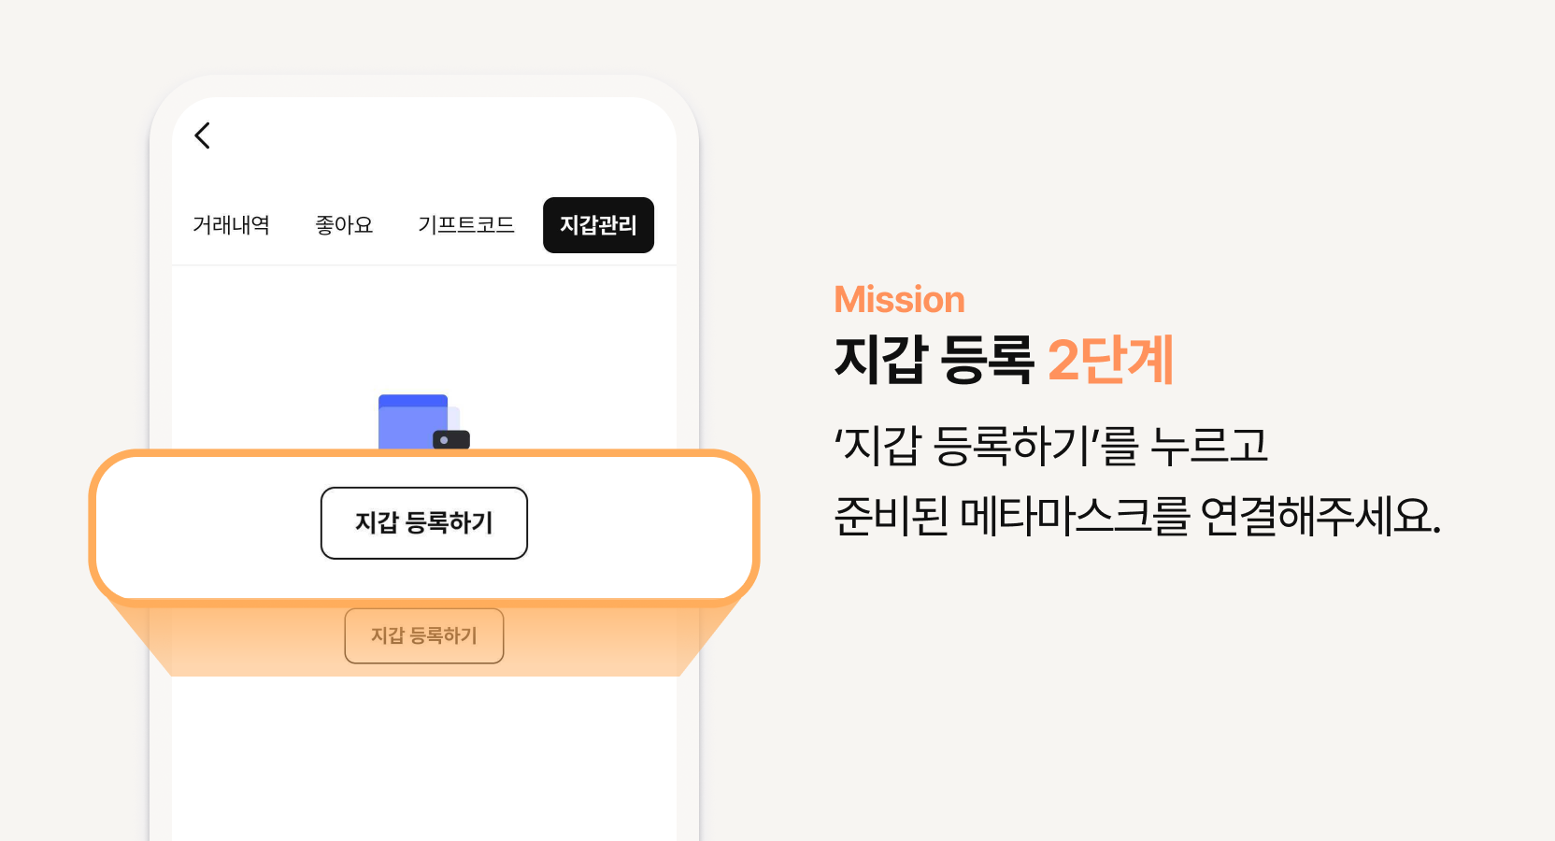This screenshot has width=1555, height=841.
Task: Select the 기프트코드 tab
Action: 466,224
